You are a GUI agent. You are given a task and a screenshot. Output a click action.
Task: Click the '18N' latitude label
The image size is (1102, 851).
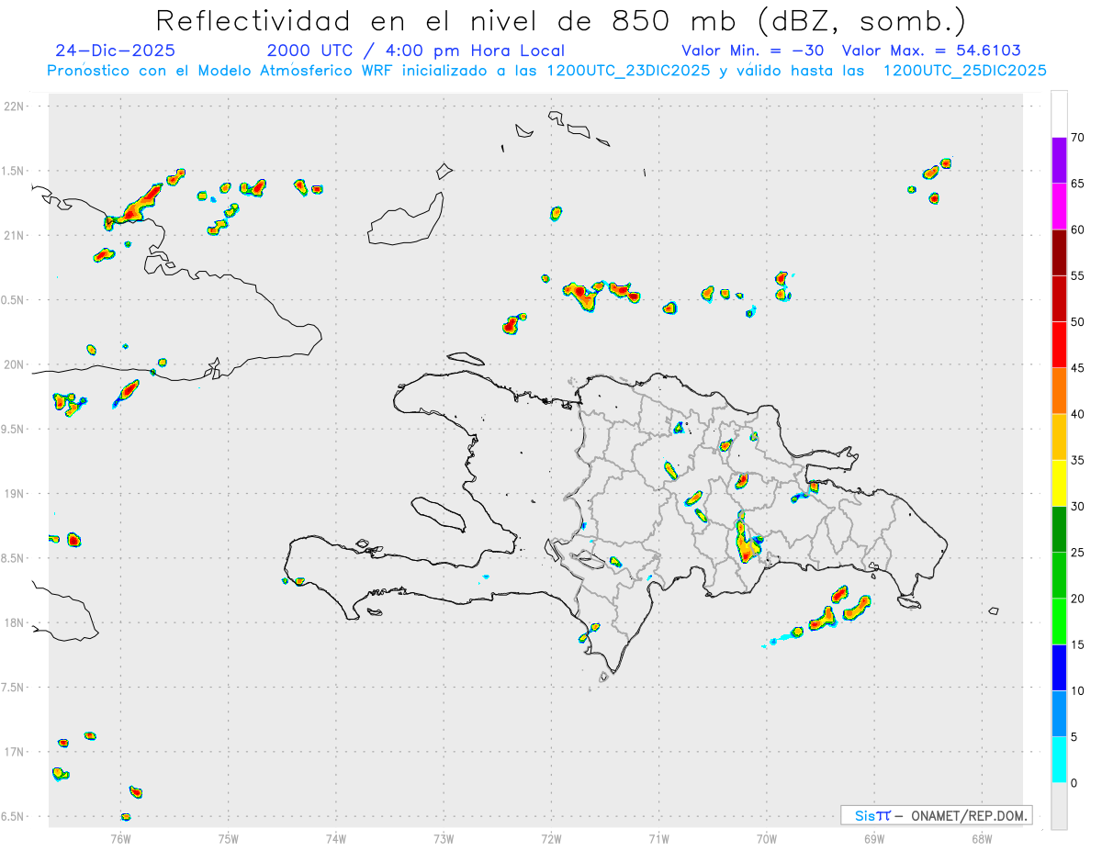coord(14,623)
